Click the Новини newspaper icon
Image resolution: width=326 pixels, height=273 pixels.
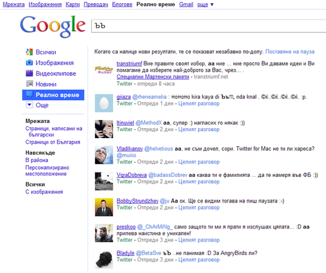29,84
